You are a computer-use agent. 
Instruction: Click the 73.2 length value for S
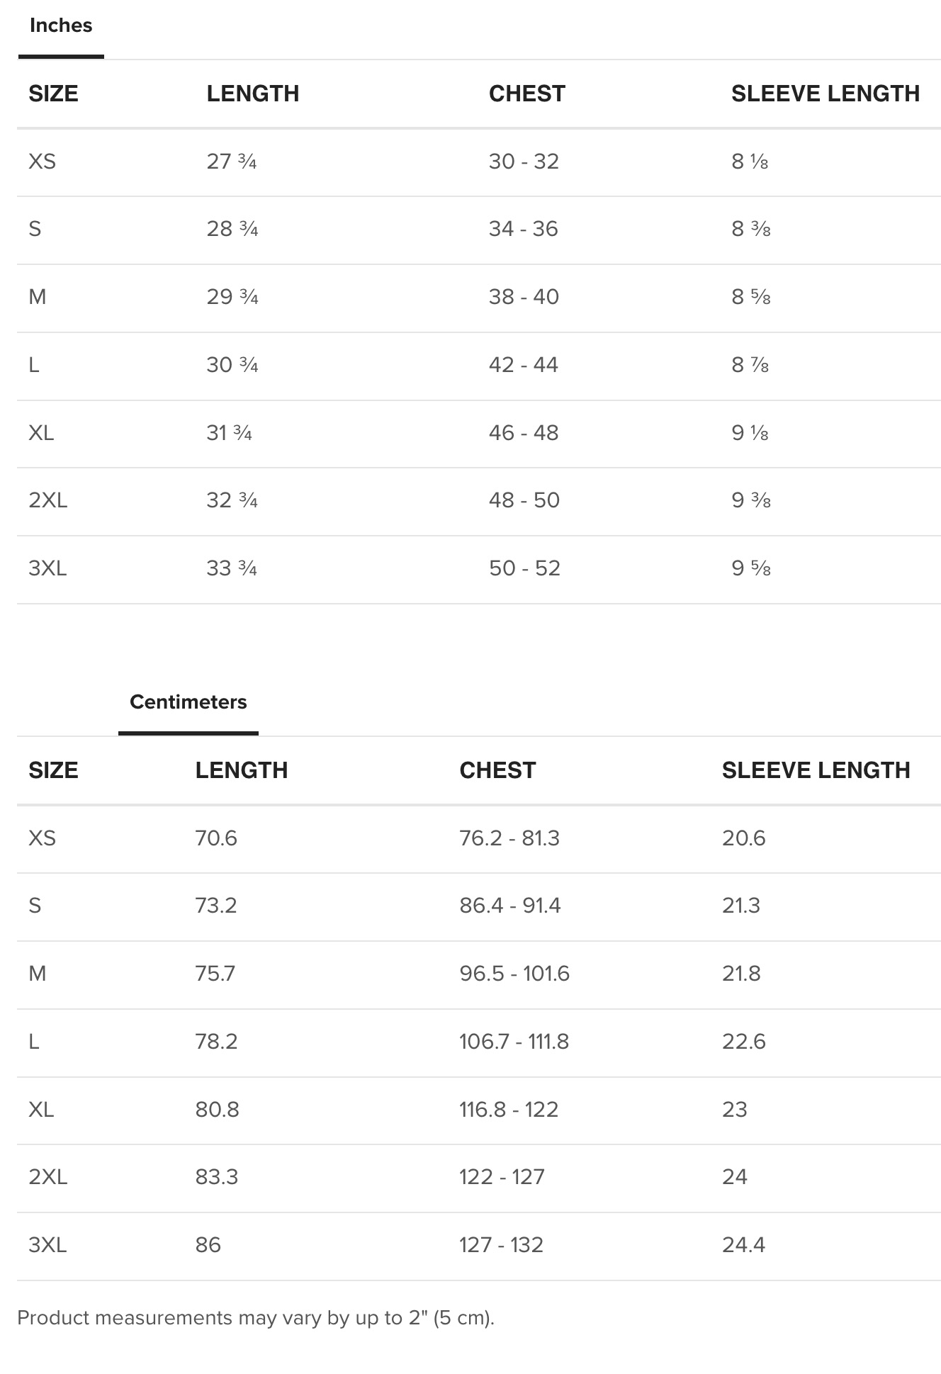click(x=216, y=906)
